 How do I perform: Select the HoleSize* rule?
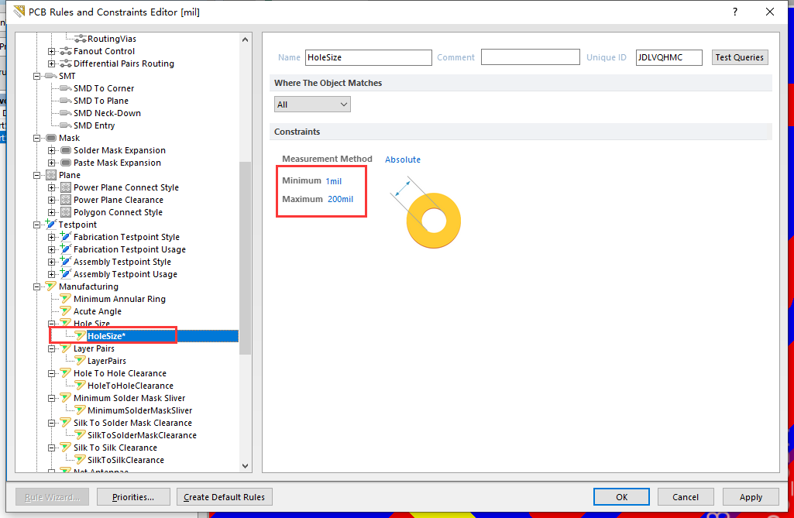click(106, 336)
